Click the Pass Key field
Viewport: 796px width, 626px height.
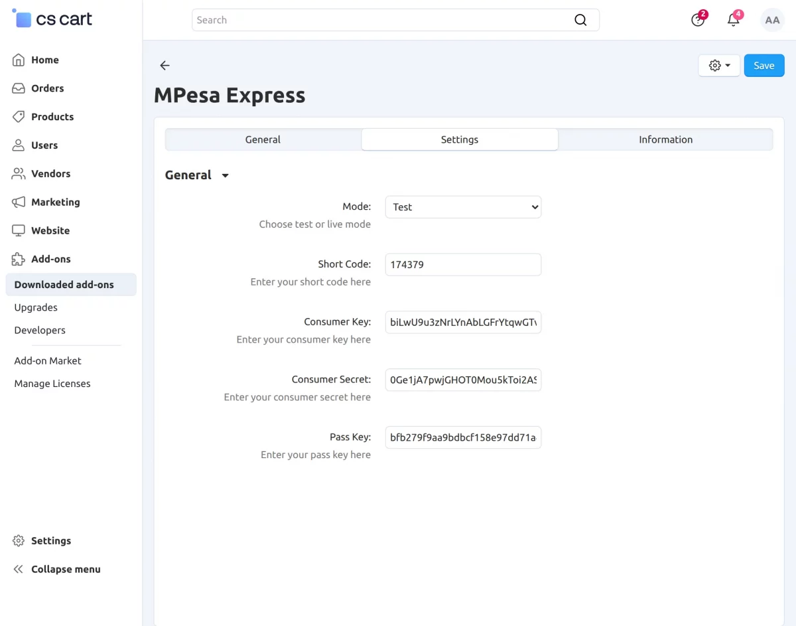tap(463, 438)
